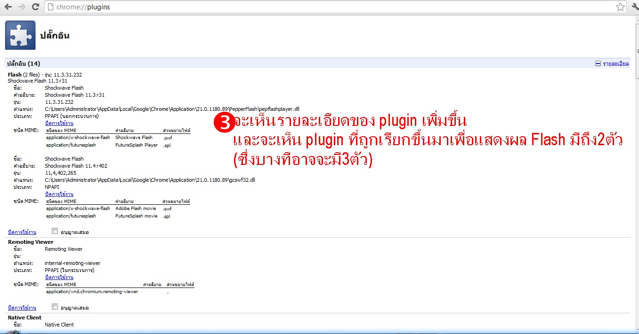Image resolution: width=639 pixels, height=334 pixels.
Task: Click the Remoting Viewer plugin heading
Action: click(x=31, y=242)
